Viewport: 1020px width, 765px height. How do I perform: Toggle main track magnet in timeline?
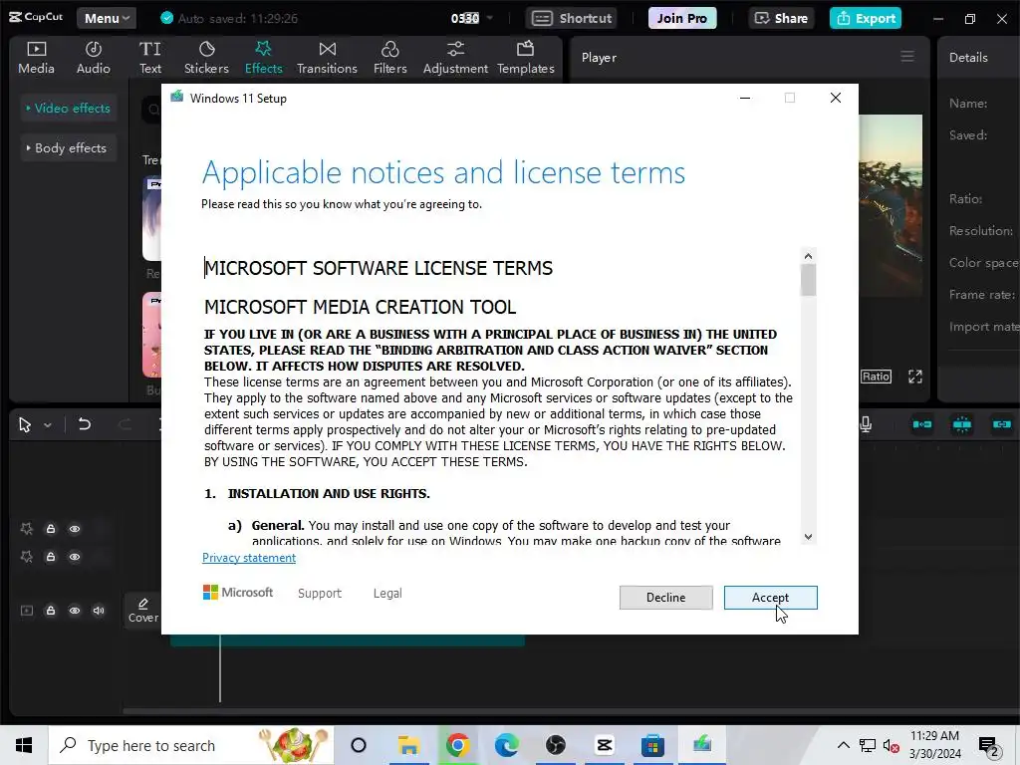coord(921,424)
